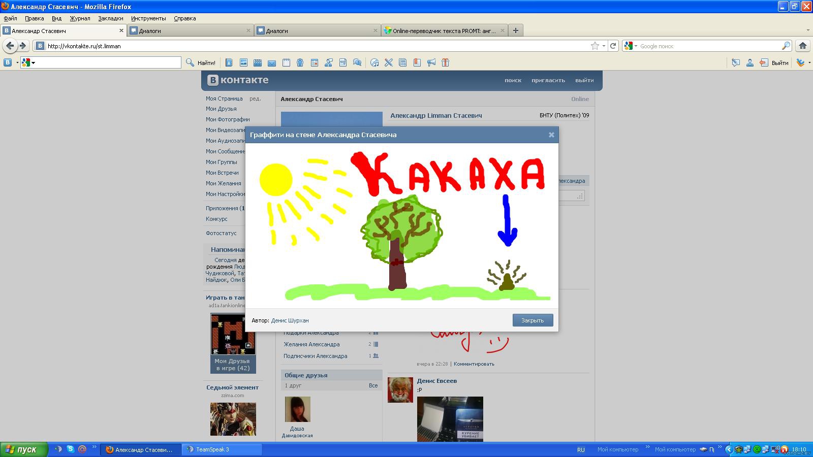Click the VK logo toolbar button
Image resolution: width=813 pixels, height=457 pixels.
(8, 62)
